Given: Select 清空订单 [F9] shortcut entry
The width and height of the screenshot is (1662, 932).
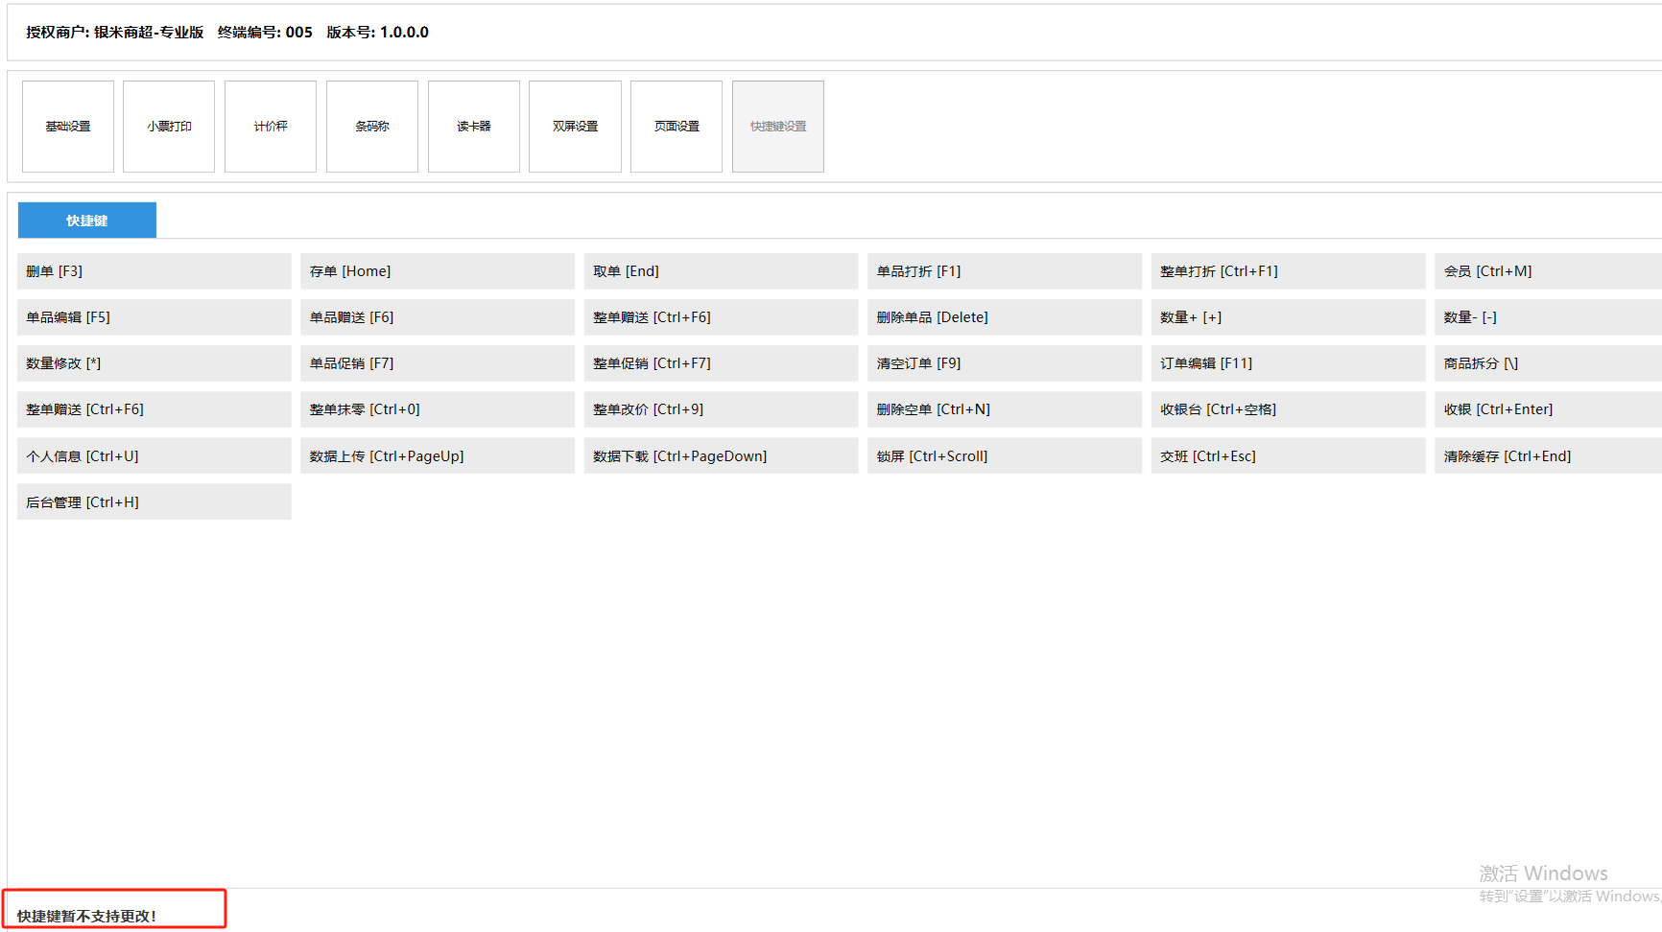Looking at the screenshot, I should [x=1004, y=363].
